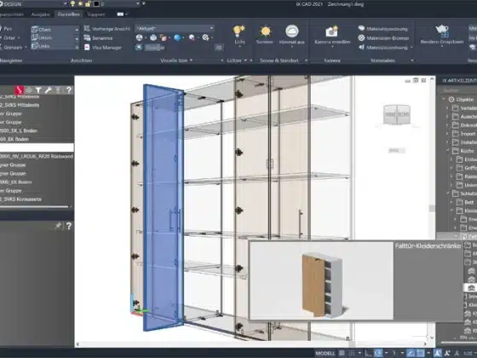
Task: Switch to the Darstellen ribbon tab
Action: point(69,14)
